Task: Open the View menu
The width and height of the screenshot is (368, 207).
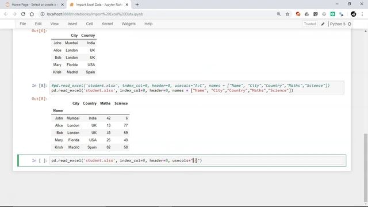Action: [x=55, y=24]
